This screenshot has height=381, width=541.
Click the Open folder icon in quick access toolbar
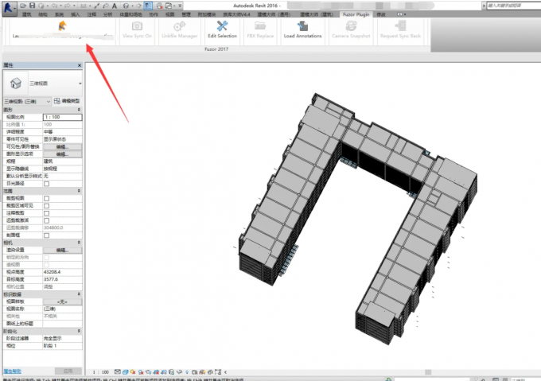pyautogui.click(x=23, y=6)
